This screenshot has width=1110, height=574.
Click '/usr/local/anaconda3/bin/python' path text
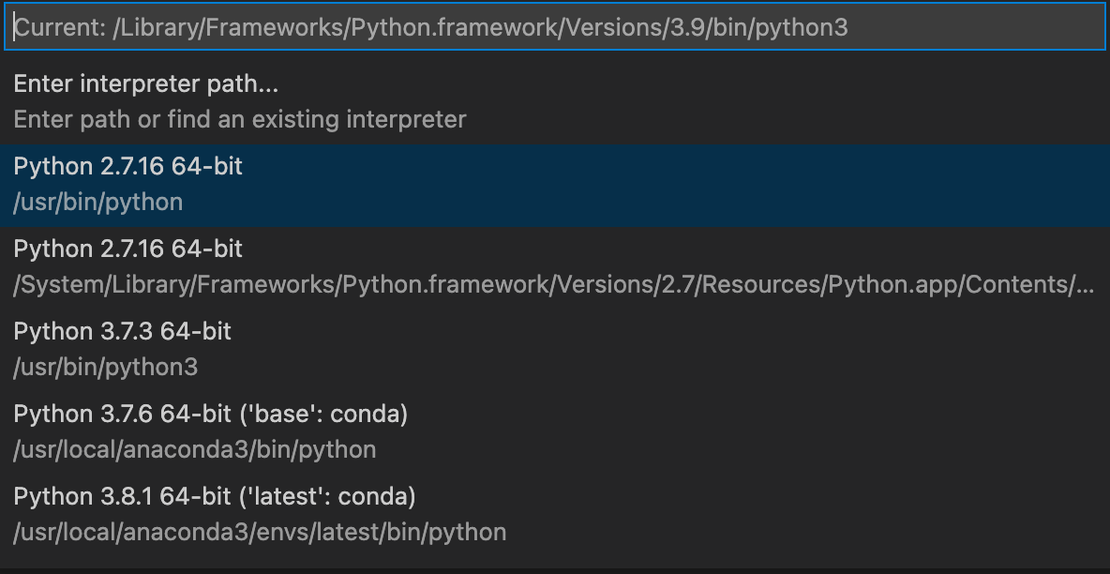click(x=195, y=449)
